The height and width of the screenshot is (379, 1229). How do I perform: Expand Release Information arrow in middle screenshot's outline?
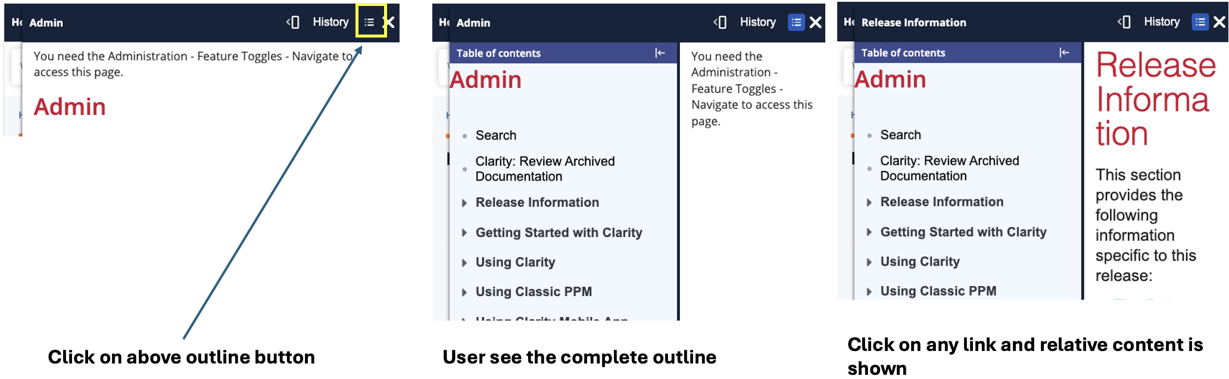[x=464, y=203]
